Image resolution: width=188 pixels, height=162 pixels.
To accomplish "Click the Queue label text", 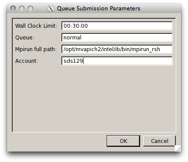I will 25,38.
